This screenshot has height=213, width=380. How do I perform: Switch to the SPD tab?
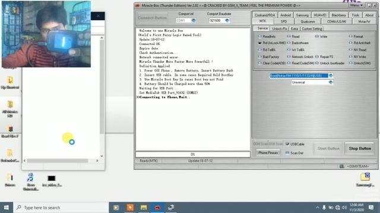(284, 21)
